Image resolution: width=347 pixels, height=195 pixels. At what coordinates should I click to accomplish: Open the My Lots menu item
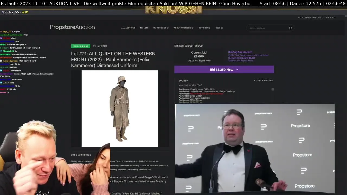click(144, 28)
